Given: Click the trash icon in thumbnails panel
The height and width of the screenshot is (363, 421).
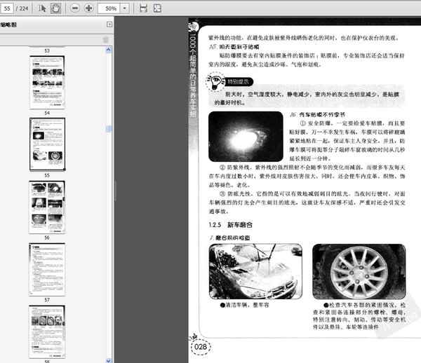Looking at the screenshot, I should [106, 39].
